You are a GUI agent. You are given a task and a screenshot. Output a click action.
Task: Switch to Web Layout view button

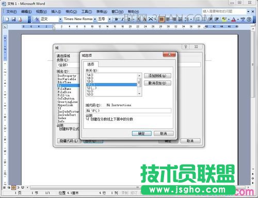click(x=9, y=187)
